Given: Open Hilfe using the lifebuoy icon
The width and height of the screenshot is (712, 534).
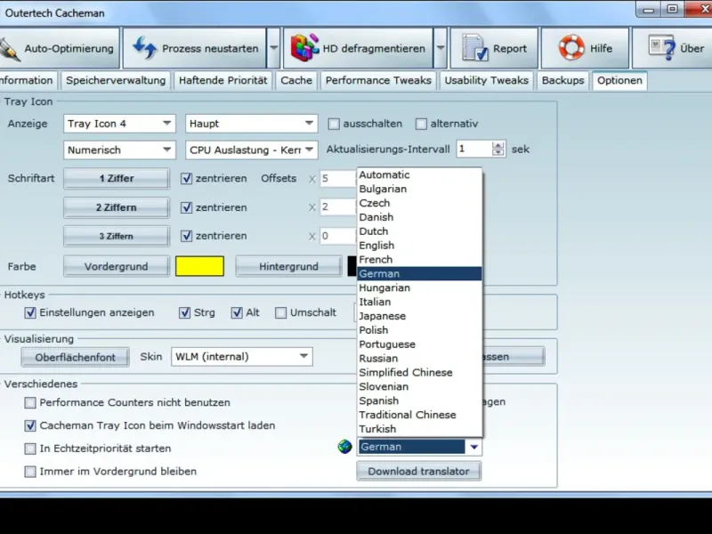Looking at the screenshot, I should click(570, 48).
